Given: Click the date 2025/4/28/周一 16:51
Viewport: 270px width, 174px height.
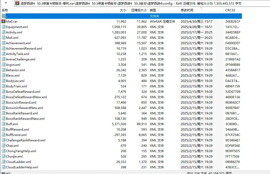Looking at the screenshot, I should coord(197,27).
